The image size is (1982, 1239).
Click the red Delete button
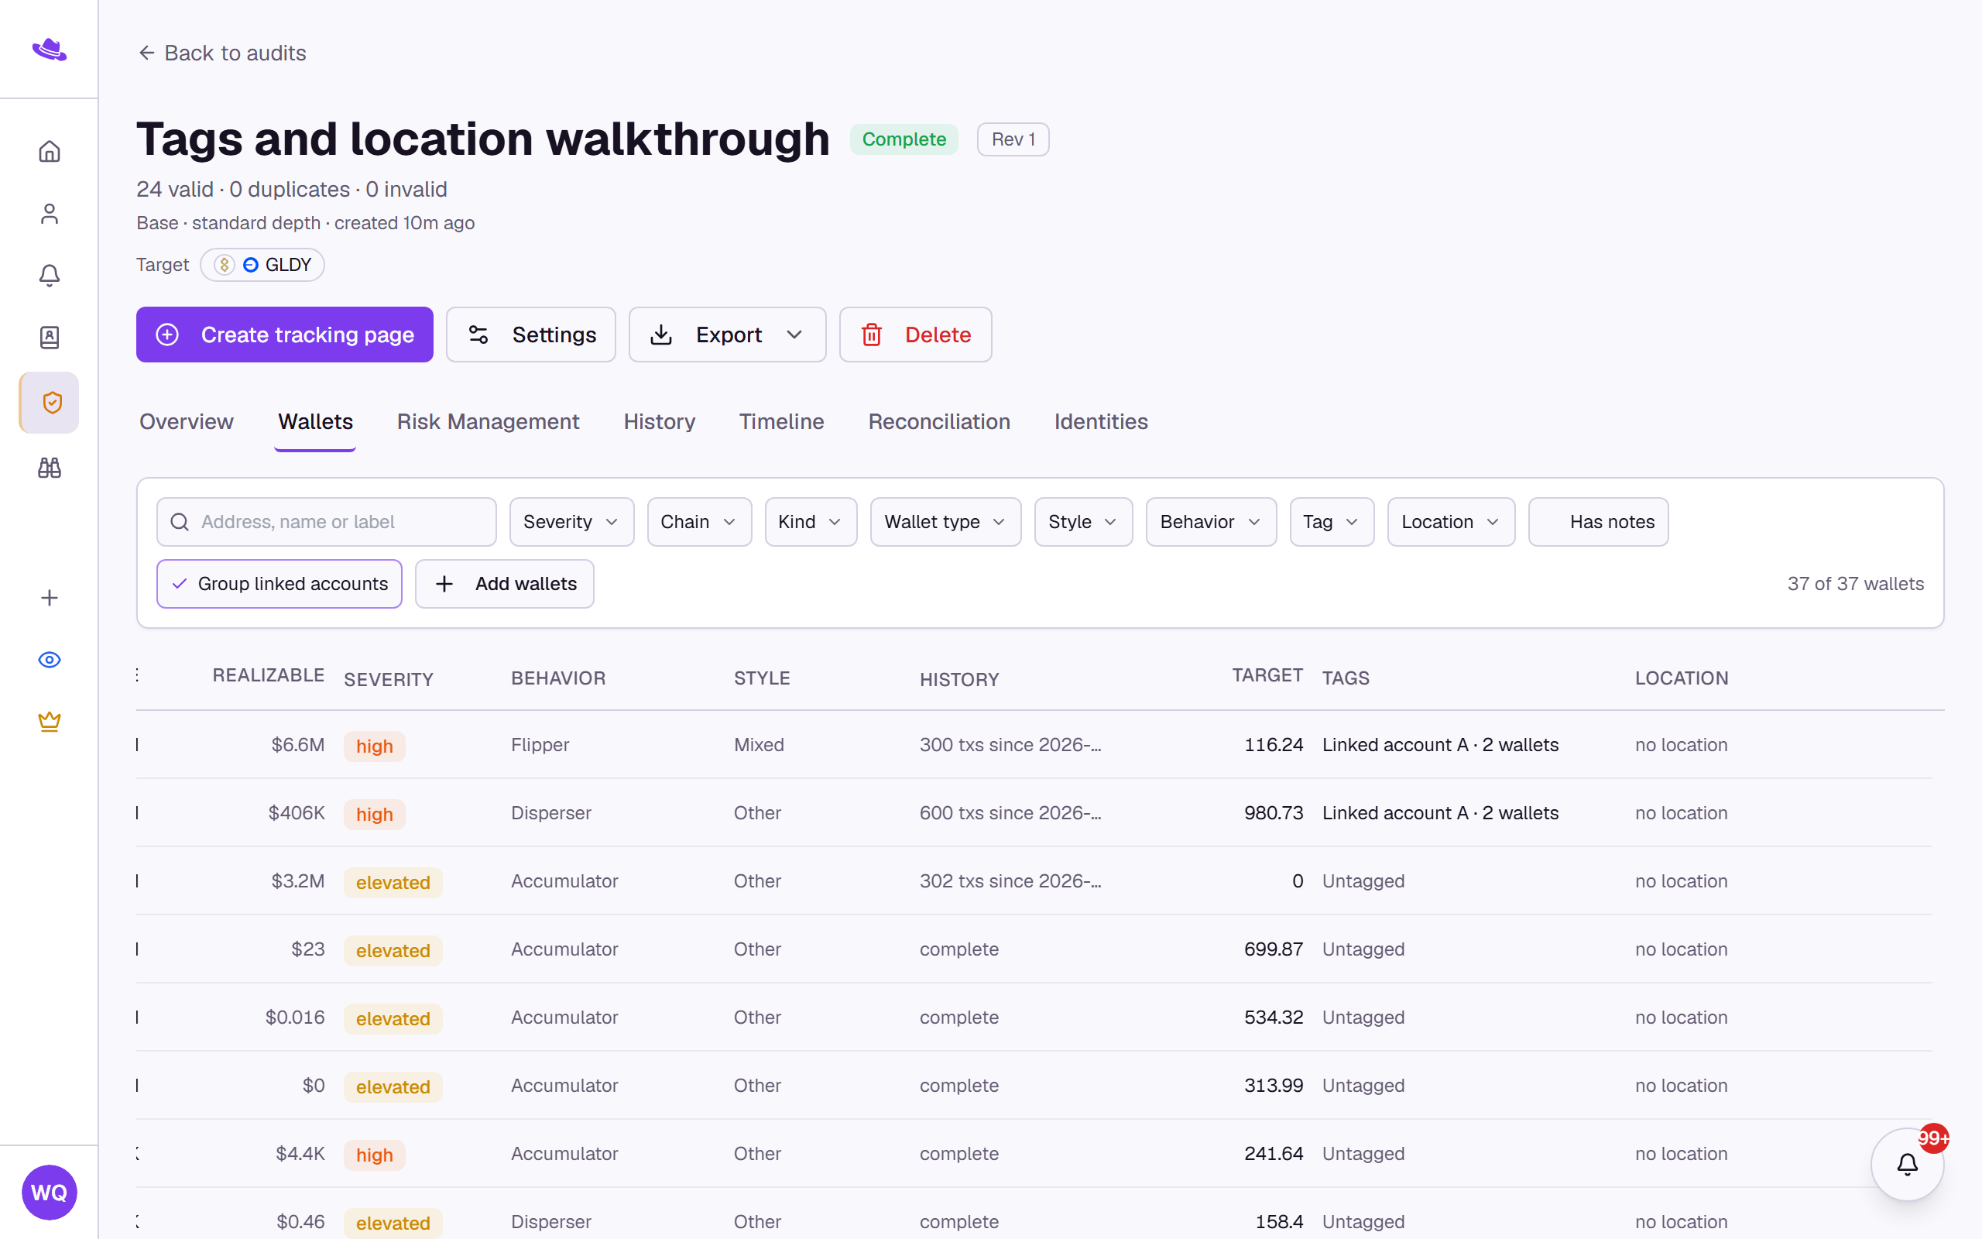tap(915, 335)
